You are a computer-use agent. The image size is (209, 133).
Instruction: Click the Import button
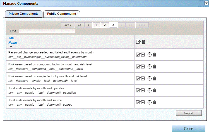189,113
